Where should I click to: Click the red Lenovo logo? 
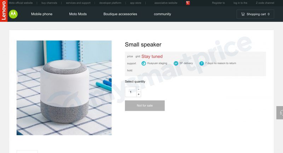coord(4,11)
